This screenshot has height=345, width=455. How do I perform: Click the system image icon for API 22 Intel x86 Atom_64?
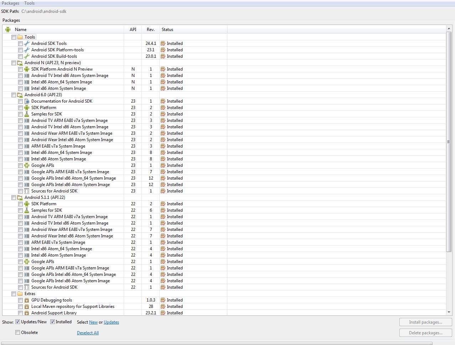tap(27, 249)
